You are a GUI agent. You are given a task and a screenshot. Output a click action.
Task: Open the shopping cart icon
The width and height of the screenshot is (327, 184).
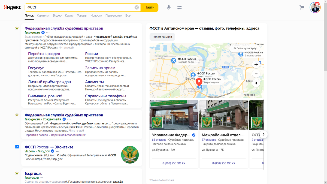coord(302,7)
